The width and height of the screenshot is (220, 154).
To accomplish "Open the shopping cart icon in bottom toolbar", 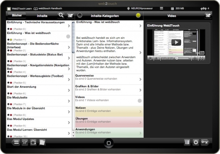I will (25, 142).
